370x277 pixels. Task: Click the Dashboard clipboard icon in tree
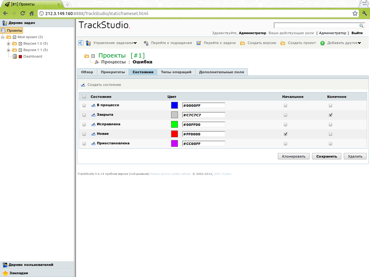14,56
